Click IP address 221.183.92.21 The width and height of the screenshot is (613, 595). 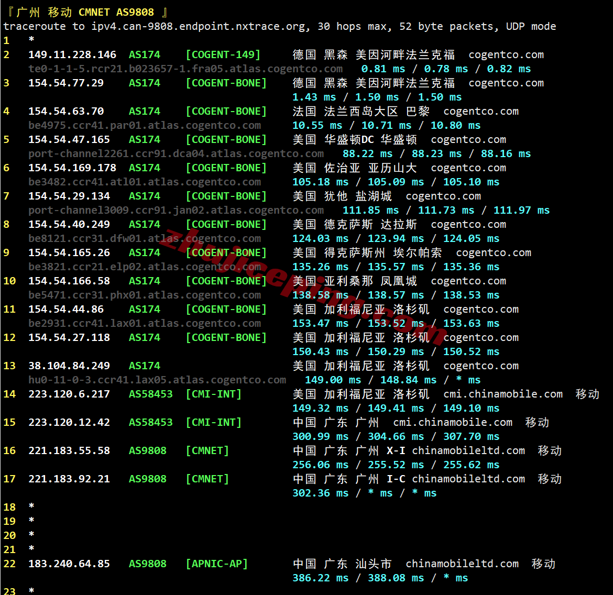point(69,479)
